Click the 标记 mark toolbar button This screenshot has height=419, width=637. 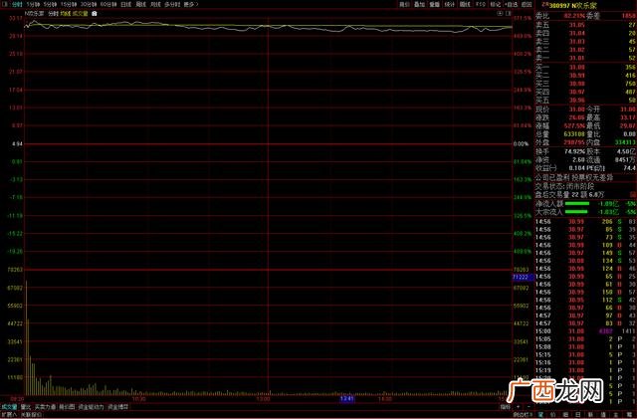pos(495,4)
